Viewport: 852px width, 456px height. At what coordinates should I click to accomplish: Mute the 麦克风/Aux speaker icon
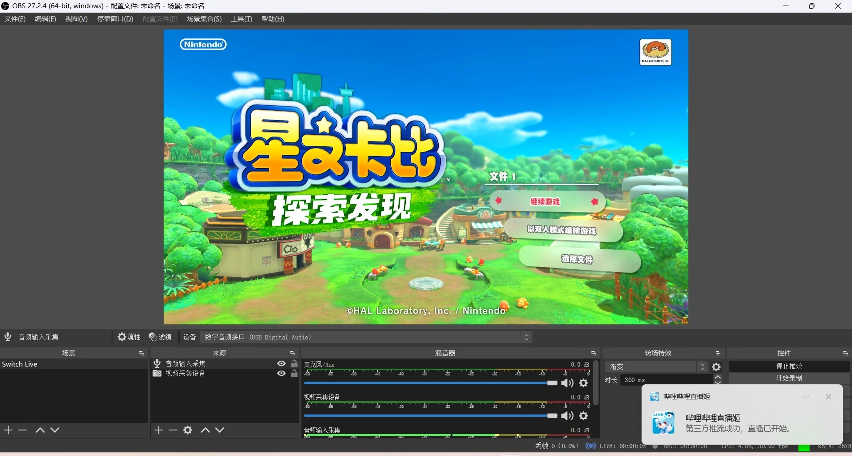[x=567, y=383]
